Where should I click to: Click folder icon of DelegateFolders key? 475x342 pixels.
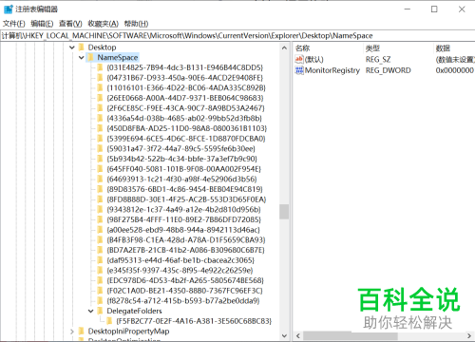(100, 311)
